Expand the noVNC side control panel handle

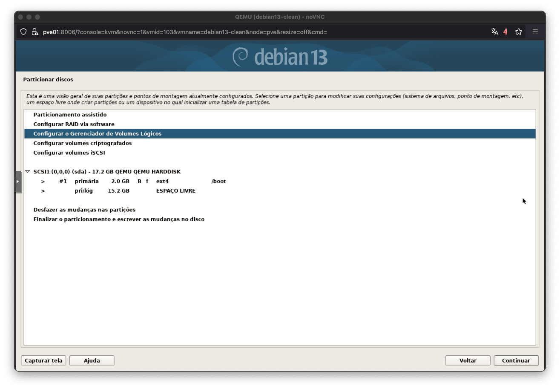[x=18, y=182]
